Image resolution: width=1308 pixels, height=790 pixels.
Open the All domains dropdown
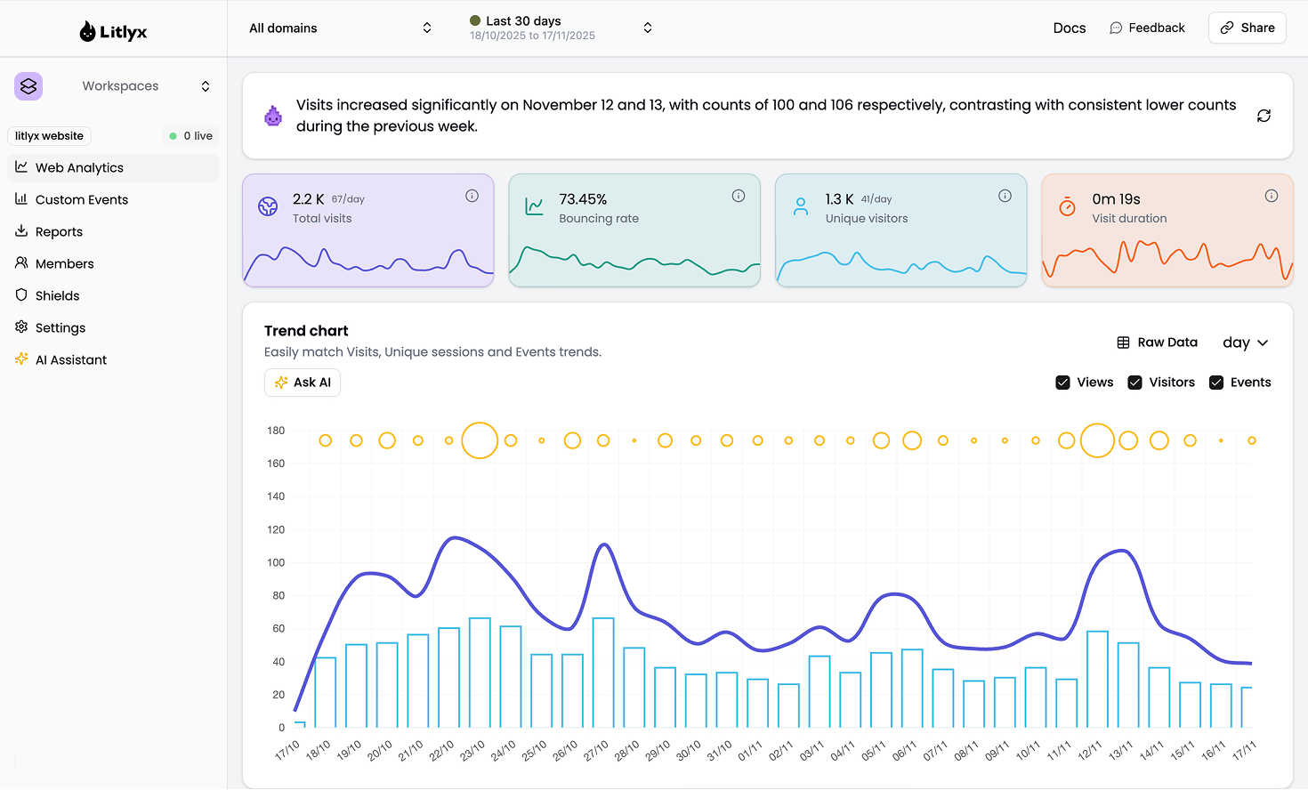pyautogui.click(x=340, y=28)
